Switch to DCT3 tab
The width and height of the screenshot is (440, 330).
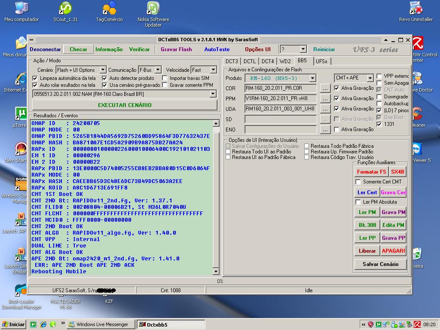tap(232, 61)
